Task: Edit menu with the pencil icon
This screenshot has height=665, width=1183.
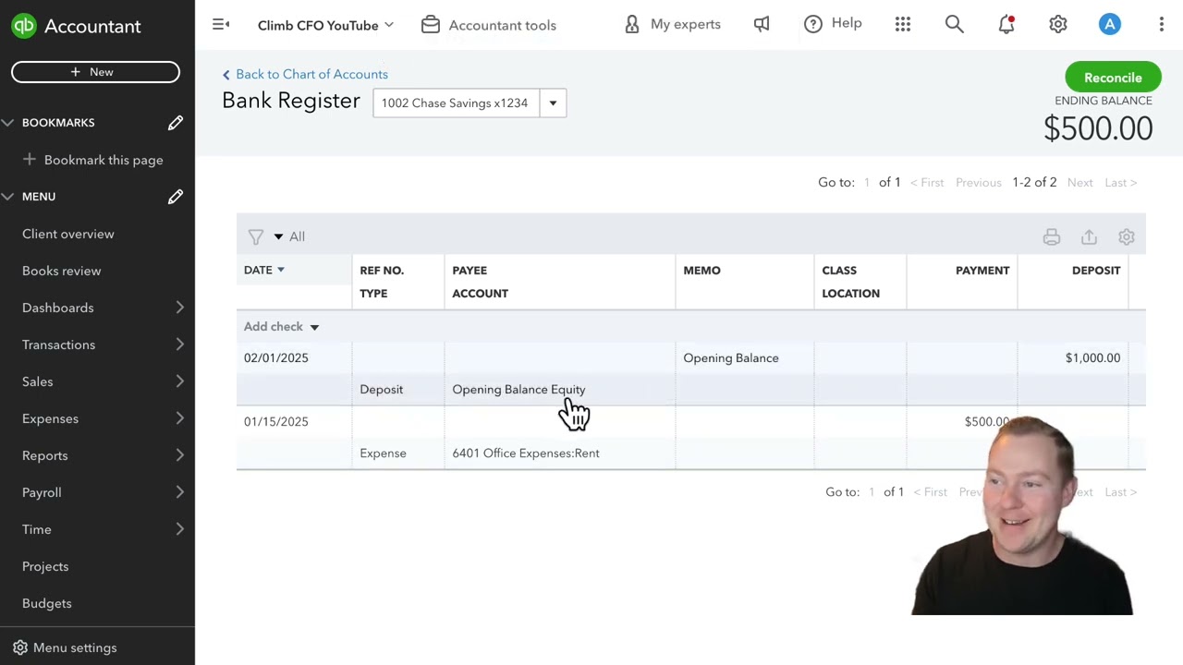Action: point(176,197)
